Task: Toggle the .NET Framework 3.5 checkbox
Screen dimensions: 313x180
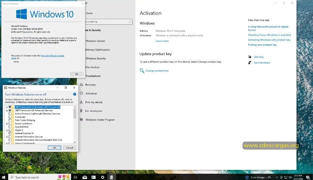Action: 10,107
